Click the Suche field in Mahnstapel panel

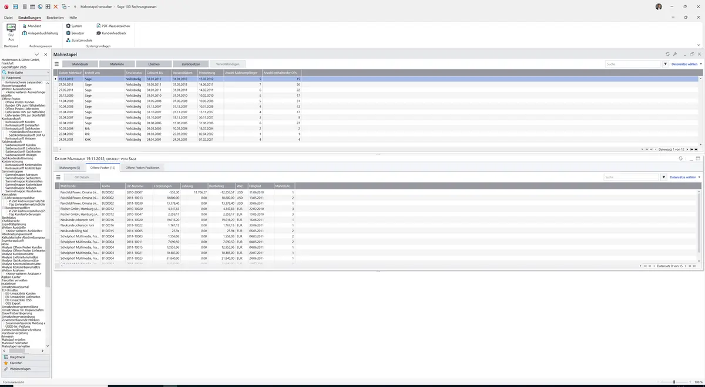633,64
